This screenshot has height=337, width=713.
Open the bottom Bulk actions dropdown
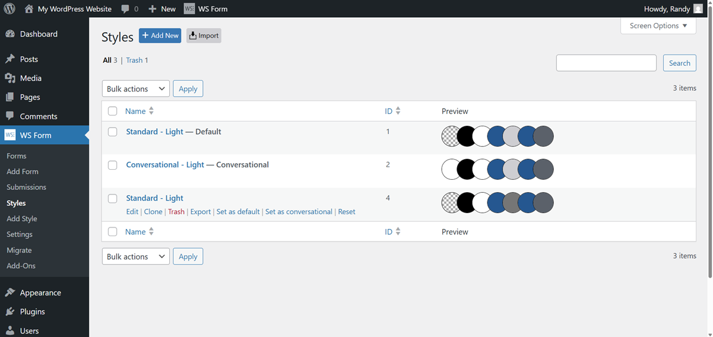(136, 256)
